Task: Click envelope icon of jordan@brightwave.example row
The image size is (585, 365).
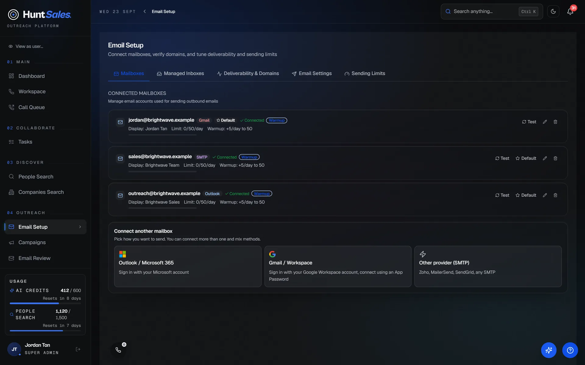Action: coord(120,122)
